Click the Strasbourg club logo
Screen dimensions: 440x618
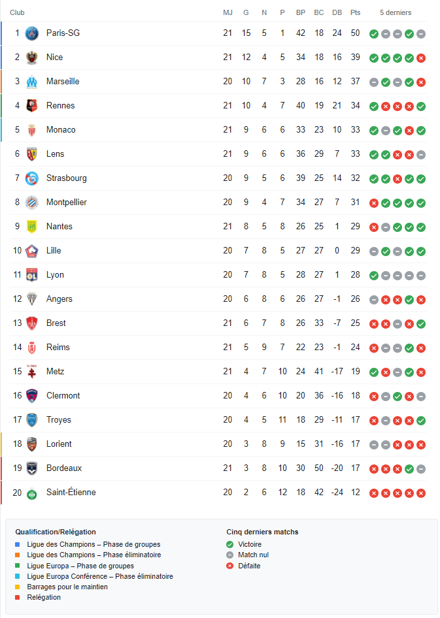pyautogui.click(x=32, y=178)
